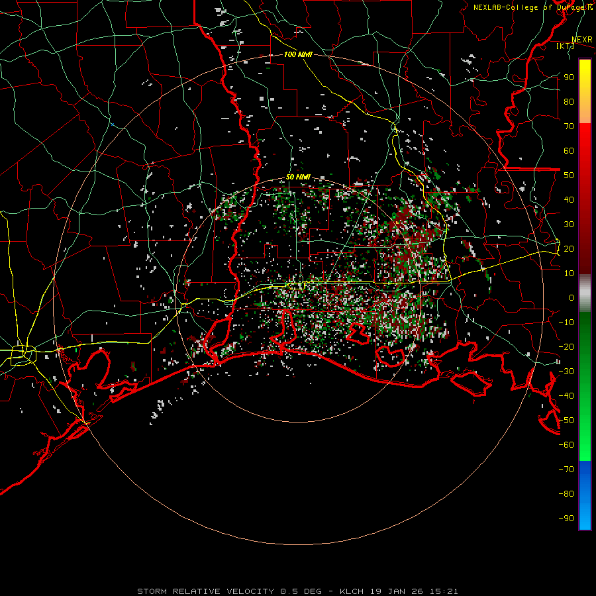Click the positive "80" scale value
This screenshot has width=596, height=596.
tap(569, 101)
